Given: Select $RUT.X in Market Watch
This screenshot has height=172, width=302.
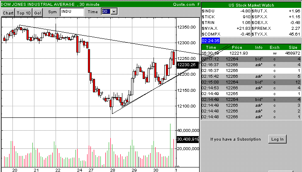Looking at the screenshot, I should [259, 11].
